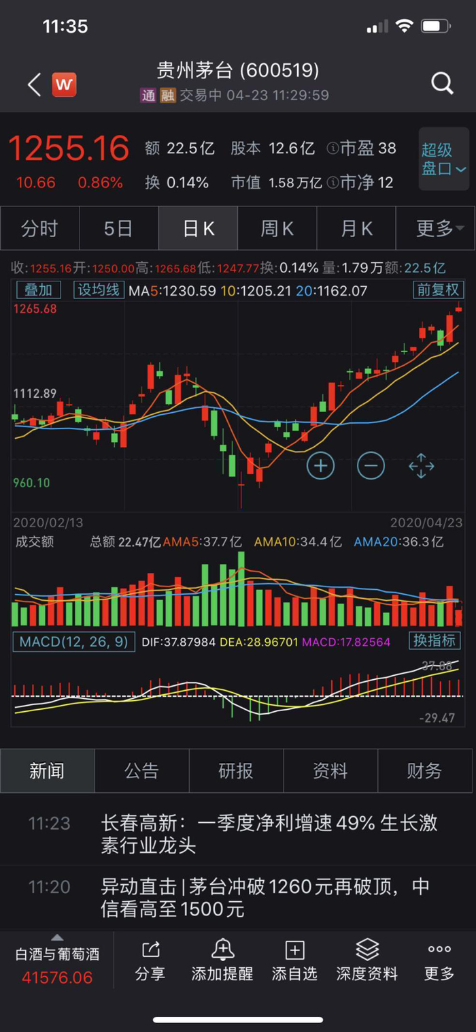Zoom out chart with minus icon
Screen dimensions: 476x1032
point(371,466)
